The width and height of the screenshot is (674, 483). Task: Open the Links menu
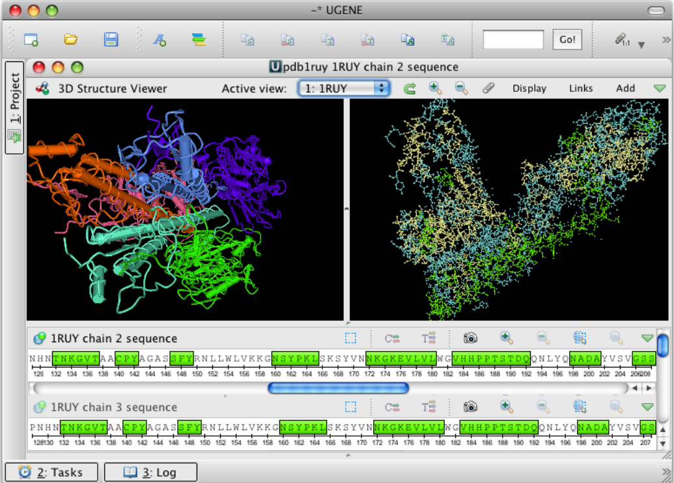tap(580, 88)
